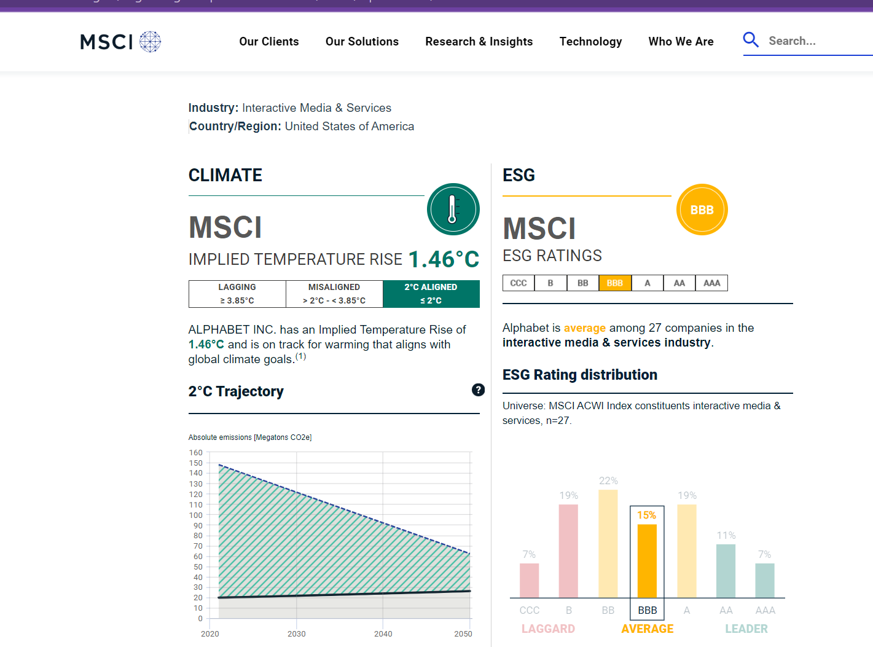Open Research & Insights menu
The image size is (873, 647).
[x=479, y=41]
